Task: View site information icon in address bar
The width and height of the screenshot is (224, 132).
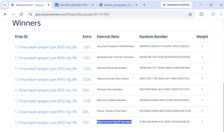Action: coord(31,14)
